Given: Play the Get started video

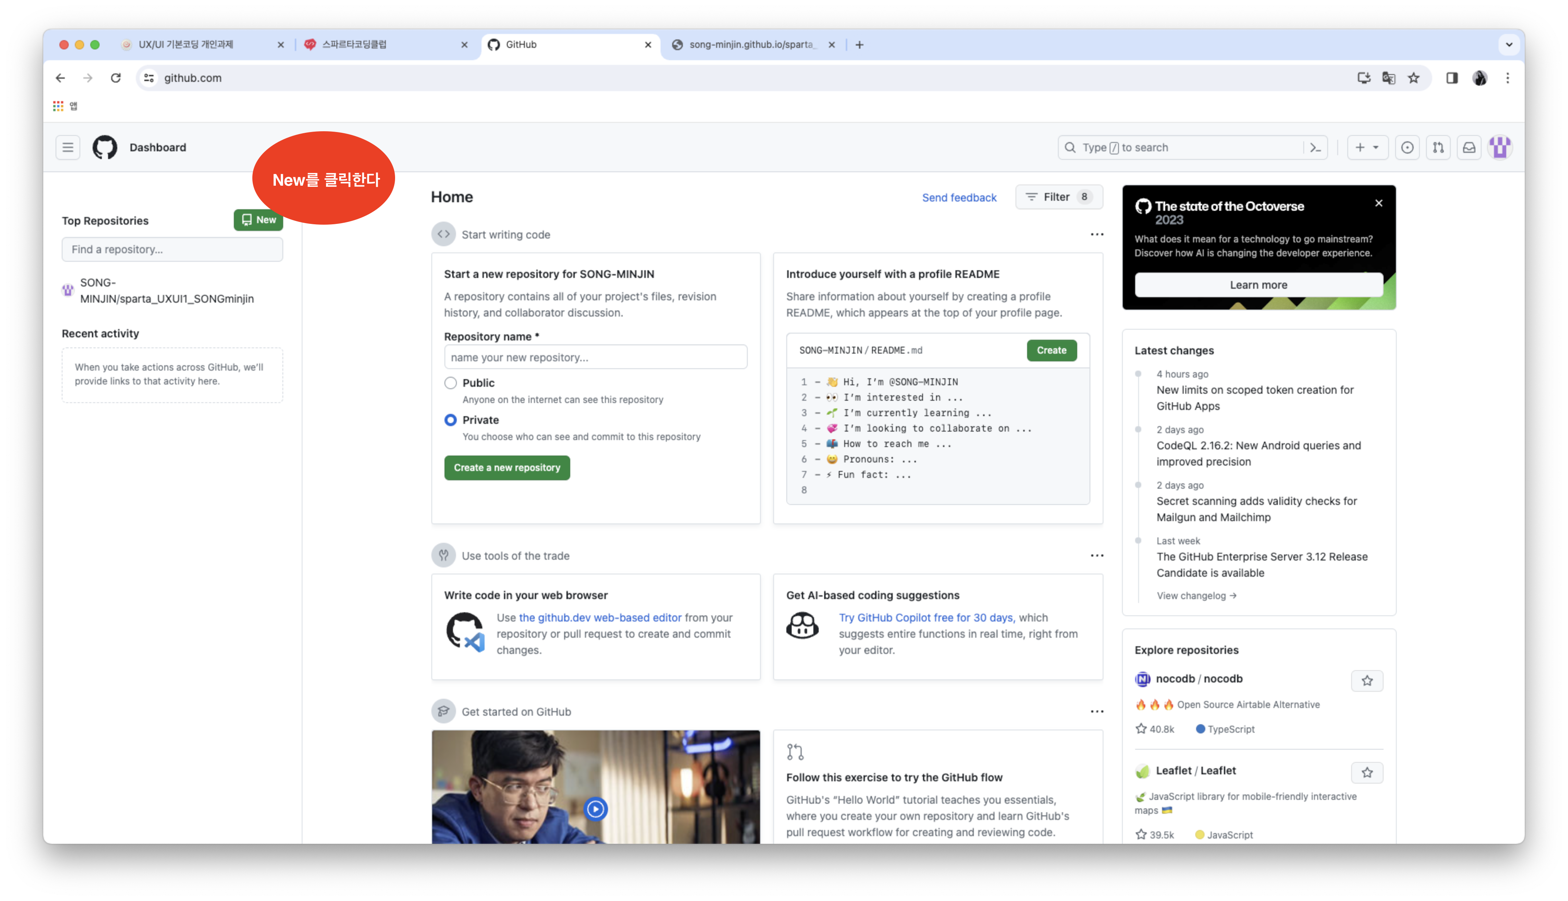Looking at the screenshot, I should 595,809.
